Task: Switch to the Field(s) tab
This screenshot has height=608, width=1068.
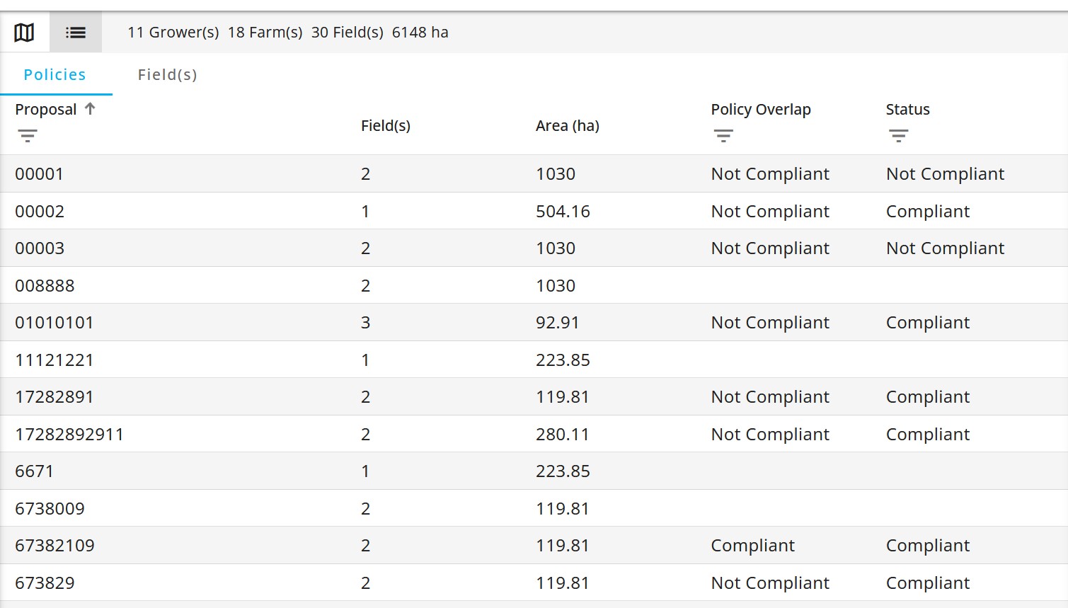Action: 168,74
